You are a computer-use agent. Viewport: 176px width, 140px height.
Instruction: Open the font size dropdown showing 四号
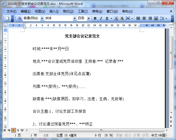(x=89, y=18)
